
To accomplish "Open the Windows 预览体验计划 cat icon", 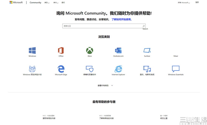I will pos(32,69).
